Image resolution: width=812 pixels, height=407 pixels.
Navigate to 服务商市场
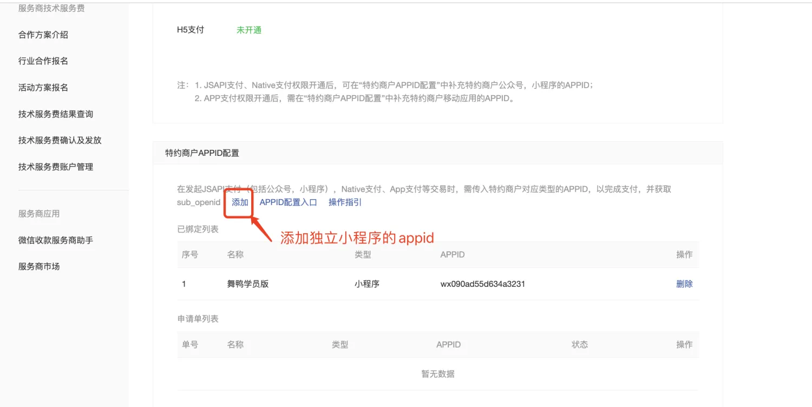point(39,266)
